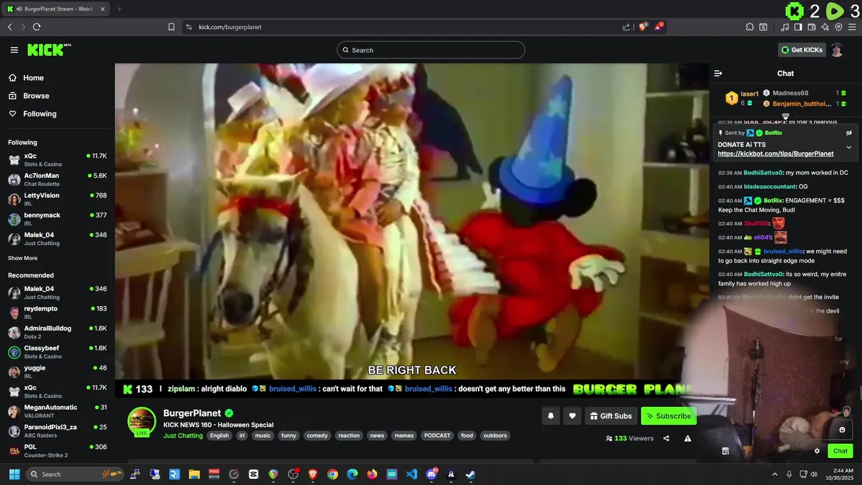Open reydempto recommended channel

tap(57, 312)
